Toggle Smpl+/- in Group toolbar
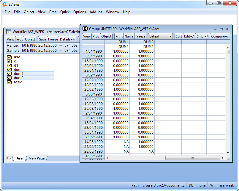Image resolution: width=239 pixels, height=191 pixels. [203, 36]
